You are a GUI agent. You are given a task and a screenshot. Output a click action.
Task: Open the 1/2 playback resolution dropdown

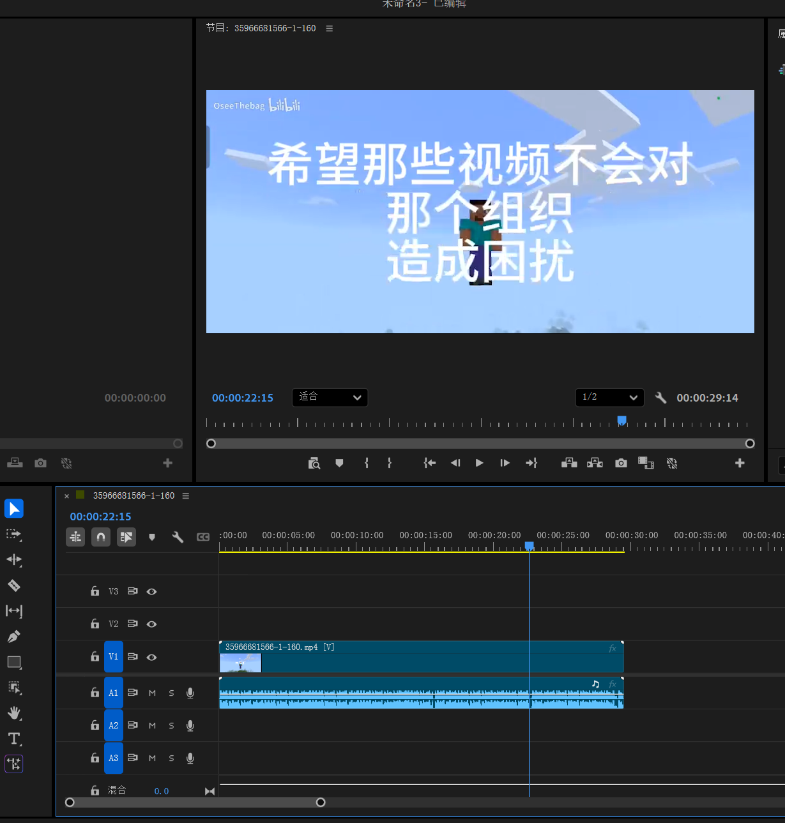coord(609,397)
